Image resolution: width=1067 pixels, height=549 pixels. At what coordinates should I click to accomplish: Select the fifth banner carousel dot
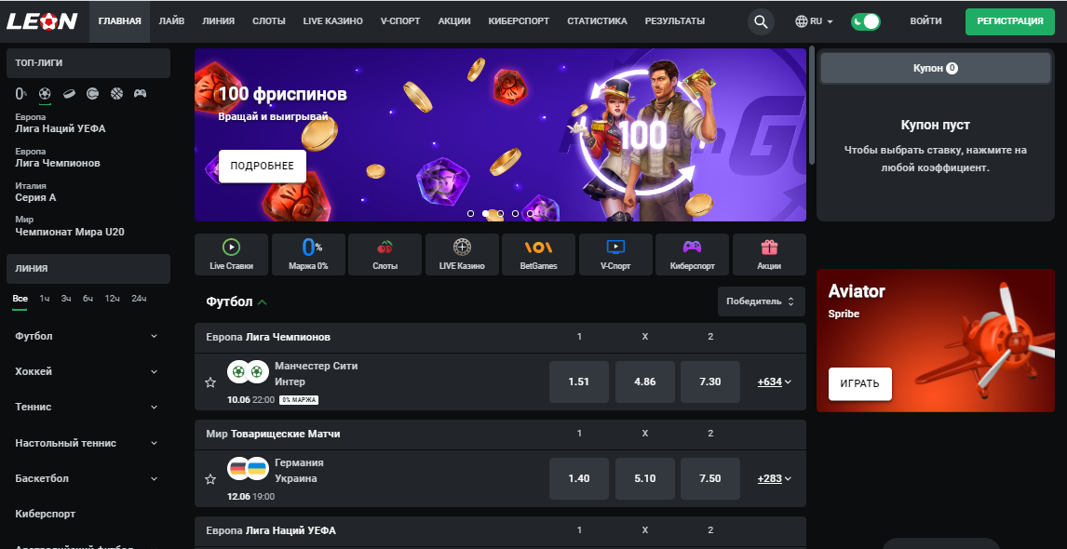point(530,214)
